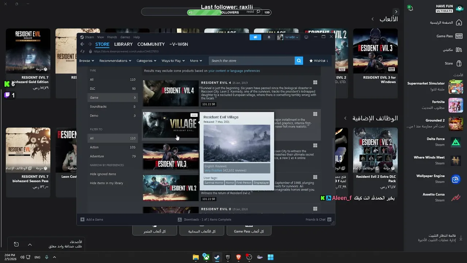Reload the Steam store page
The width and height of the screenshot is (467, 263).
[x=82, y=52]
